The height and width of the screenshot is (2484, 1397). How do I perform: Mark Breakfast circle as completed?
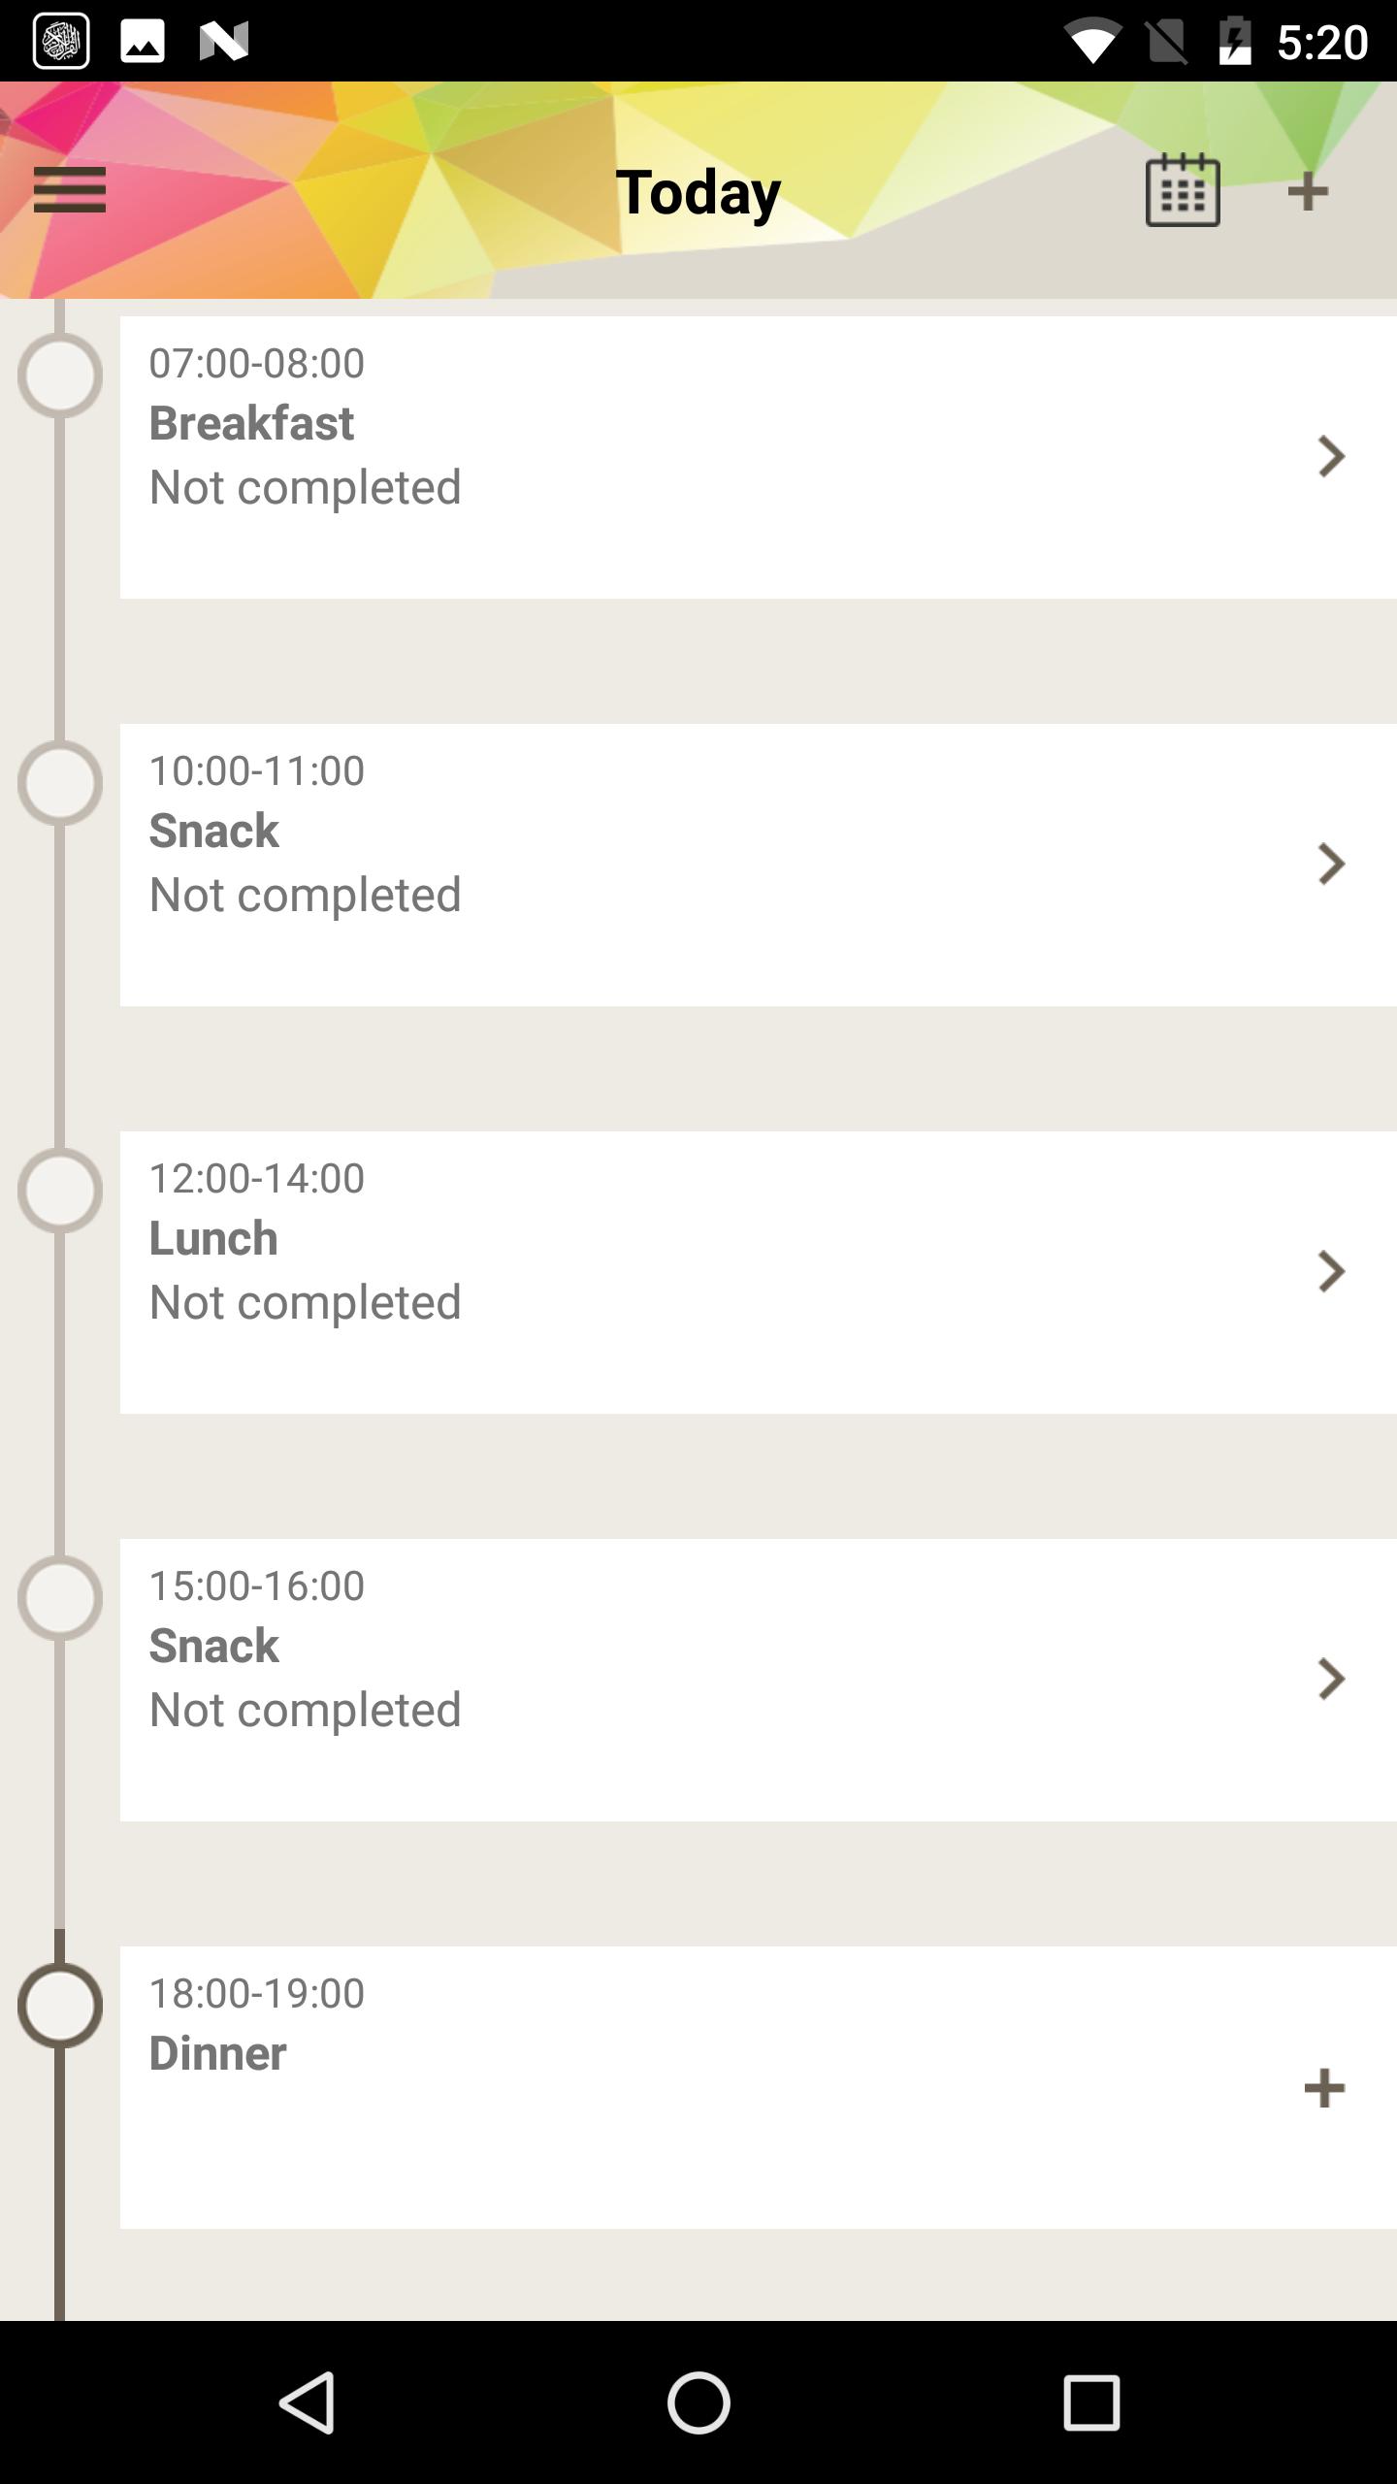click(60, 376)
